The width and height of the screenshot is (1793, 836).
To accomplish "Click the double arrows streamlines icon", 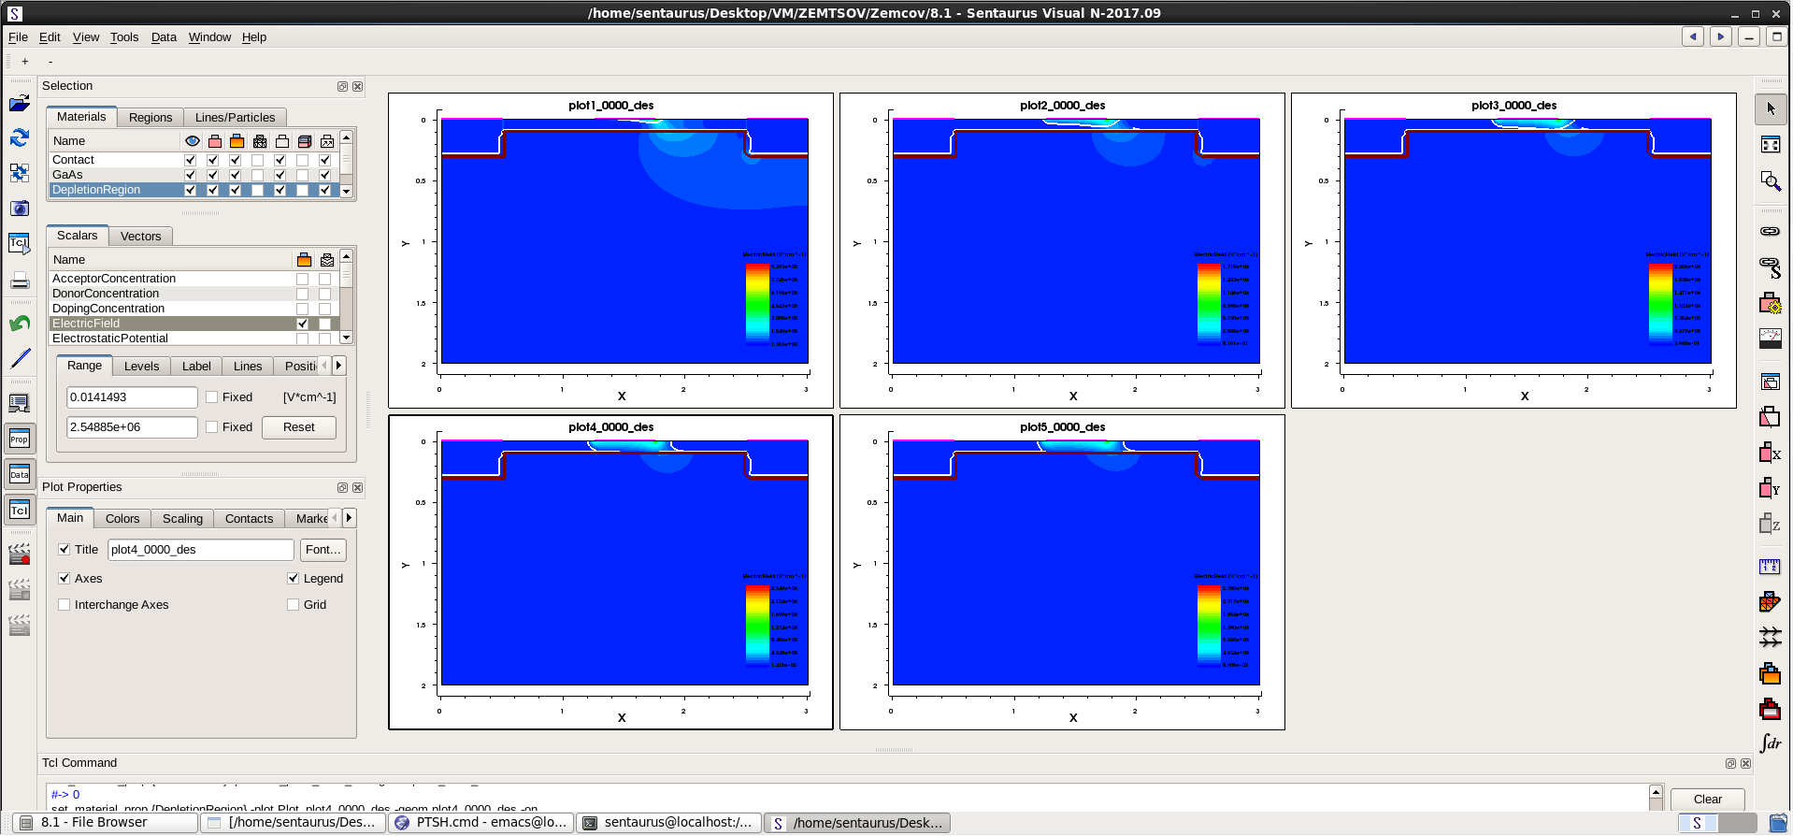I will [x=1771, y=637].
